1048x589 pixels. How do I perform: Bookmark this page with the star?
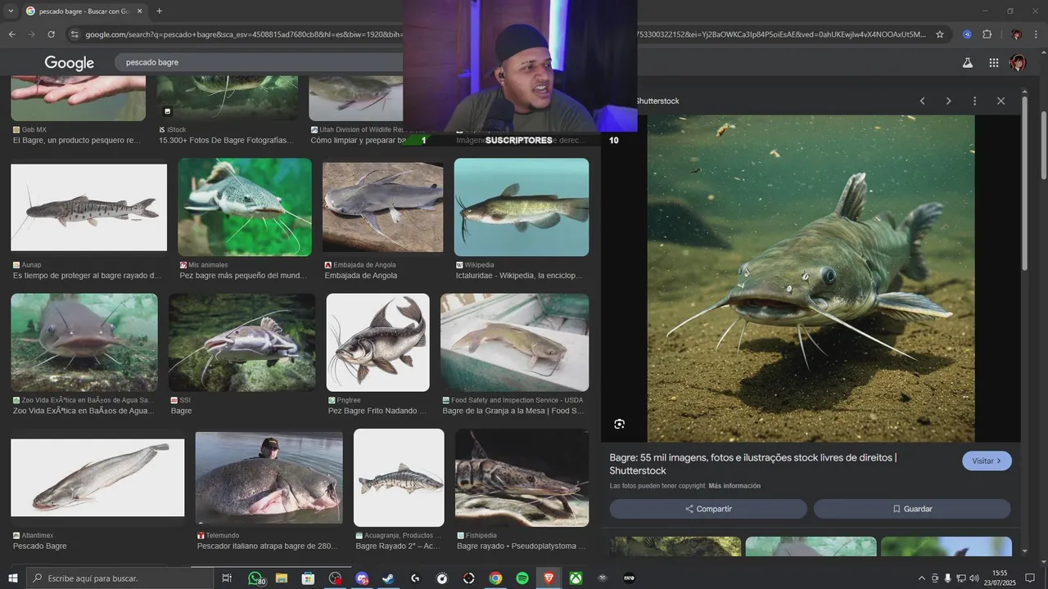click(940, 34)
